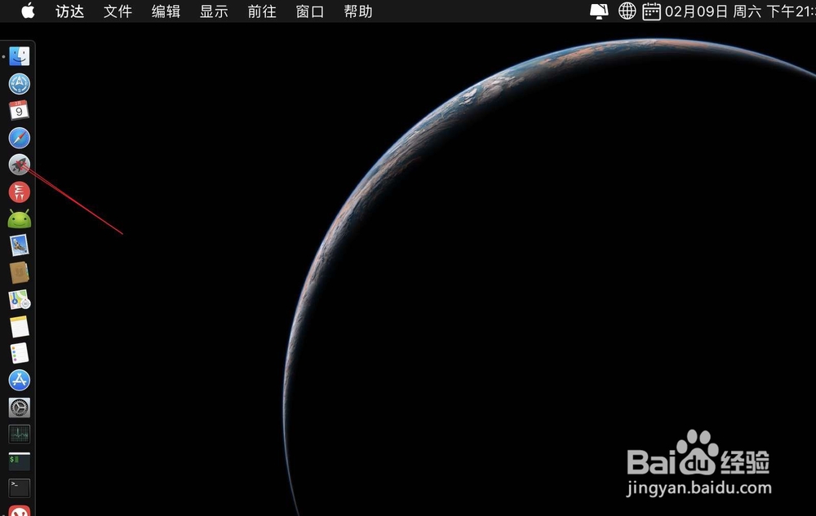Open the 帮助 menu
Image resolution: width=816 pixels, height=516 pixels.
click(x=358, y=11)
